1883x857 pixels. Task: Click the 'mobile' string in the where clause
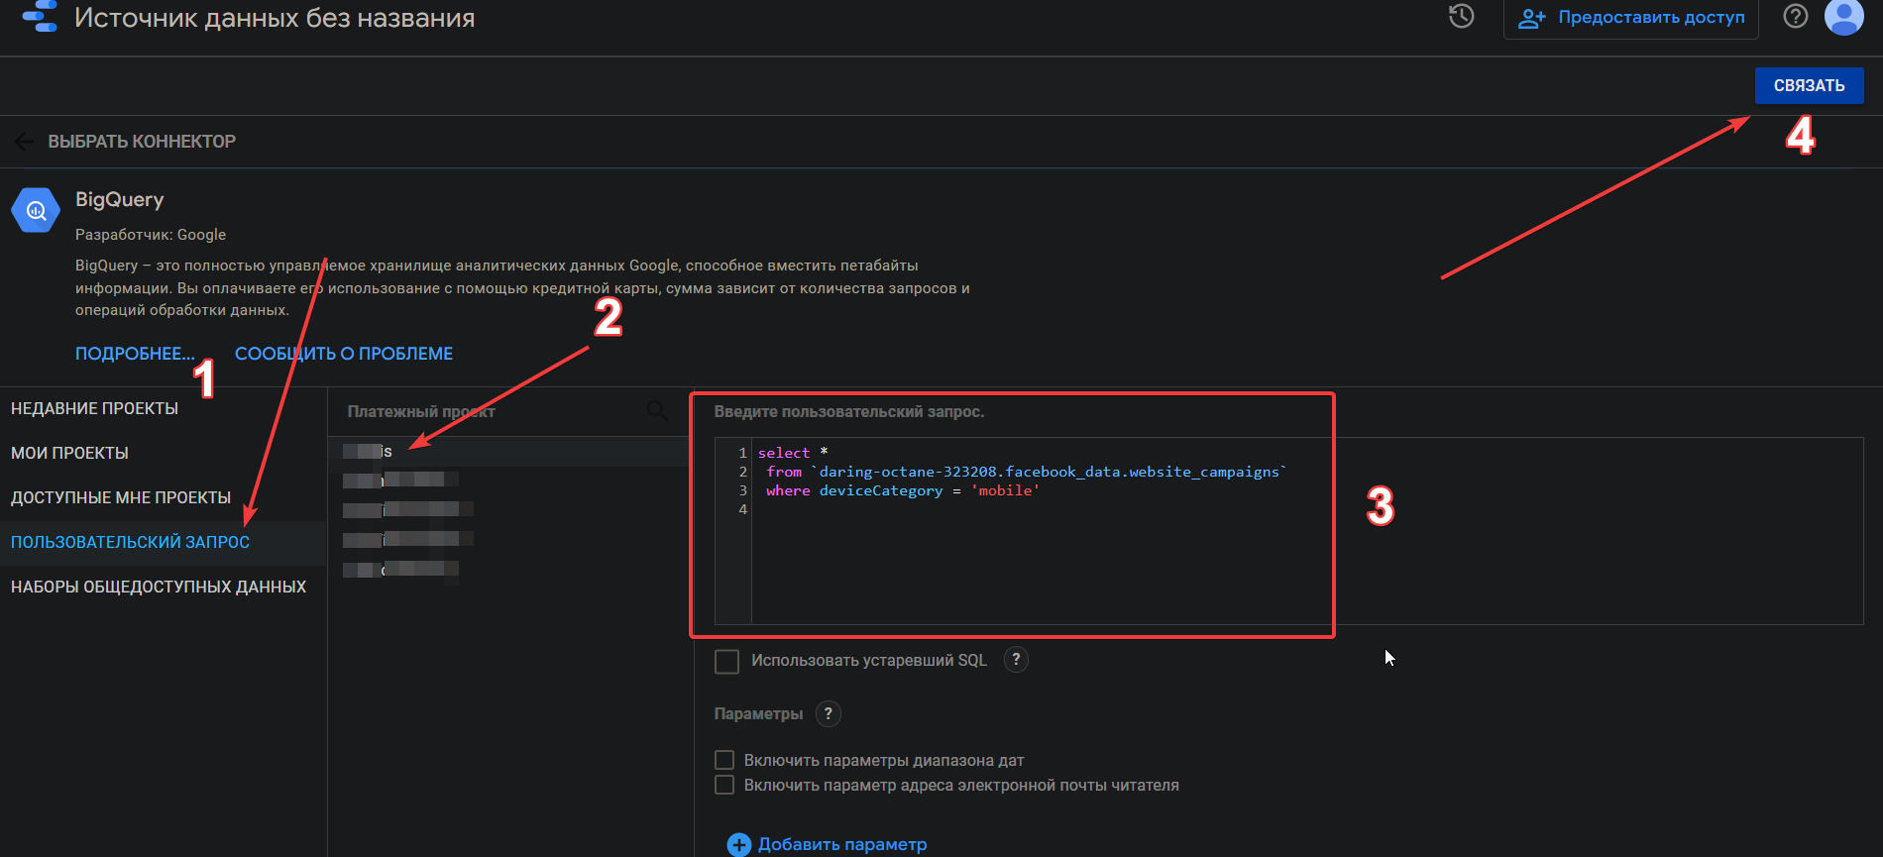click(1005, 490)
